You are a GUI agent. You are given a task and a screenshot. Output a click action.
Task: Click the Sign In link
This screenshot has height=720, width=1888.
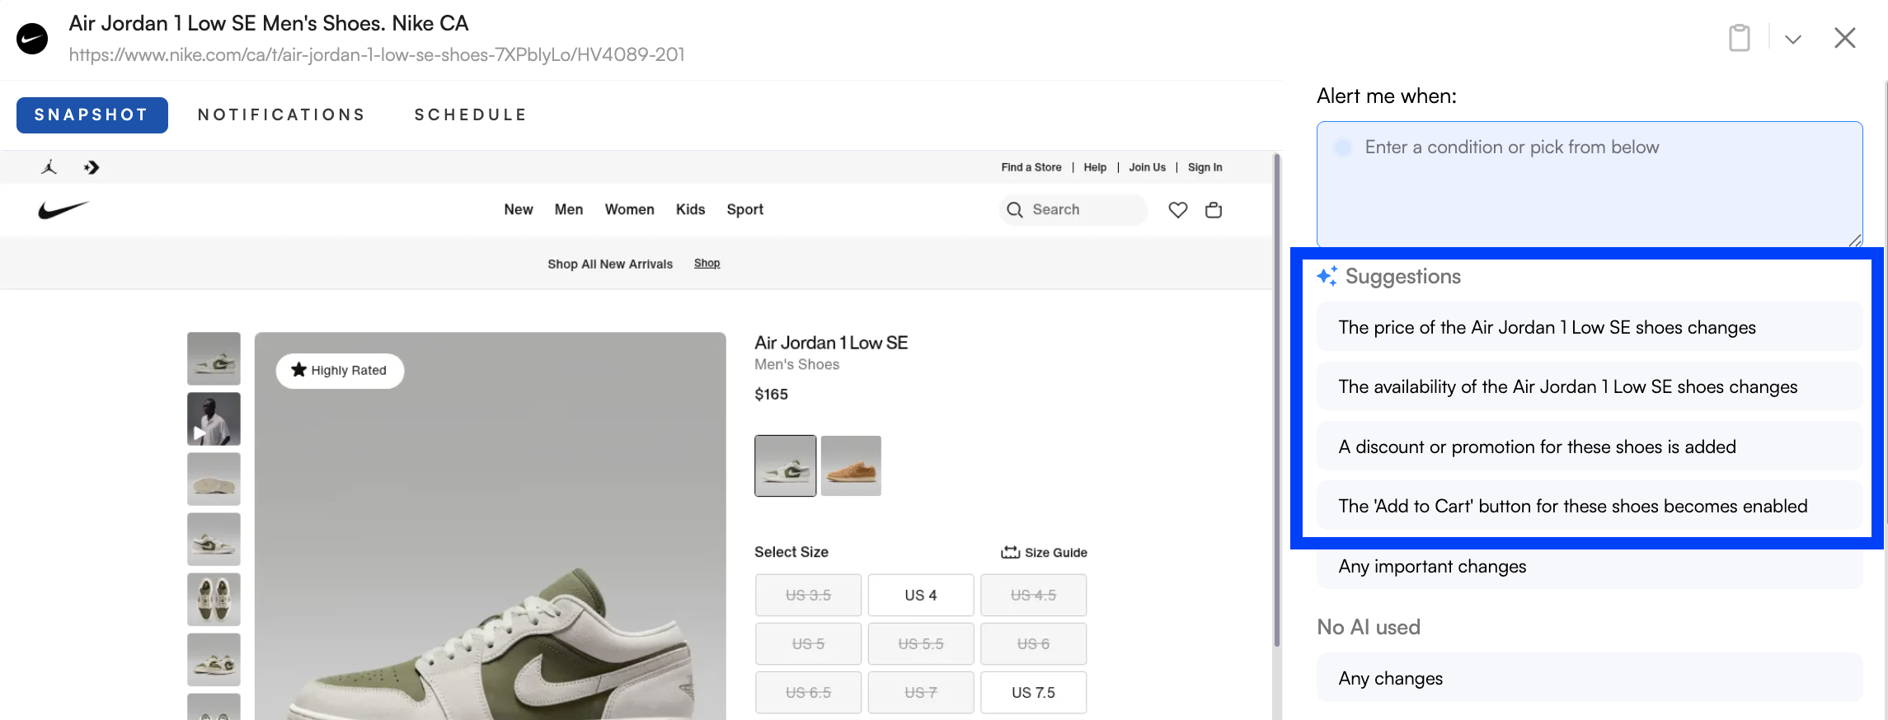[1205, 167]
